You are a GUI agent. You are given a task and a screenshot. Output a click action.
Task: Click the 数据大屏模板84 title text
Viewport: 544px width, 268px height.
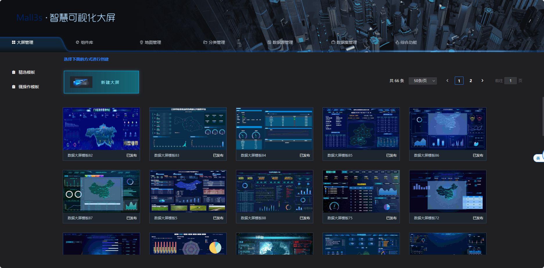(x=253, y=155)
